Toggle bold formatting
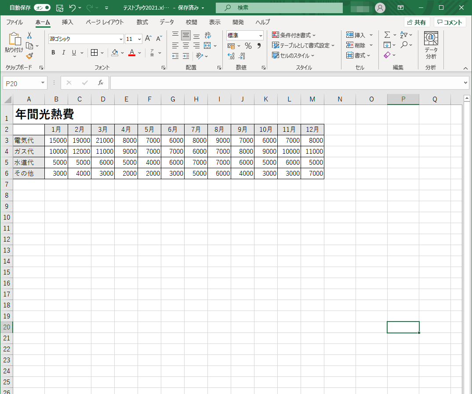472x394 pixels. [53, 53]
